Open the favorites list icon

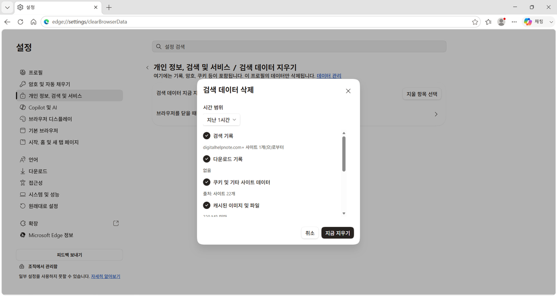[x=488, y=22]
